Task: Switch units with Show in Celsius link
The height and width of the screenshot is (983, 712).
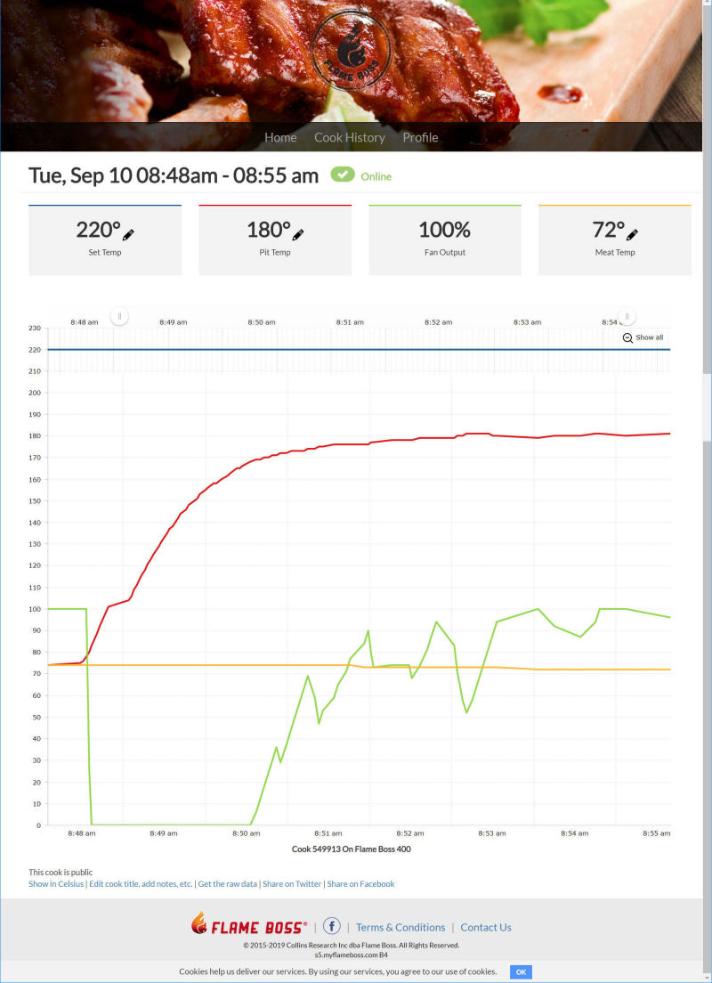Action: [x=56, y=884]
